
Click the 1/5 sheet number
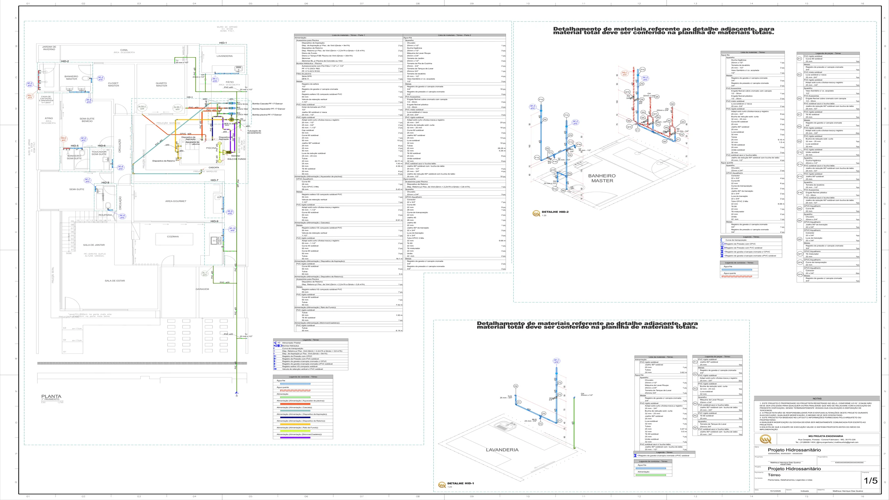coord(871,481)
